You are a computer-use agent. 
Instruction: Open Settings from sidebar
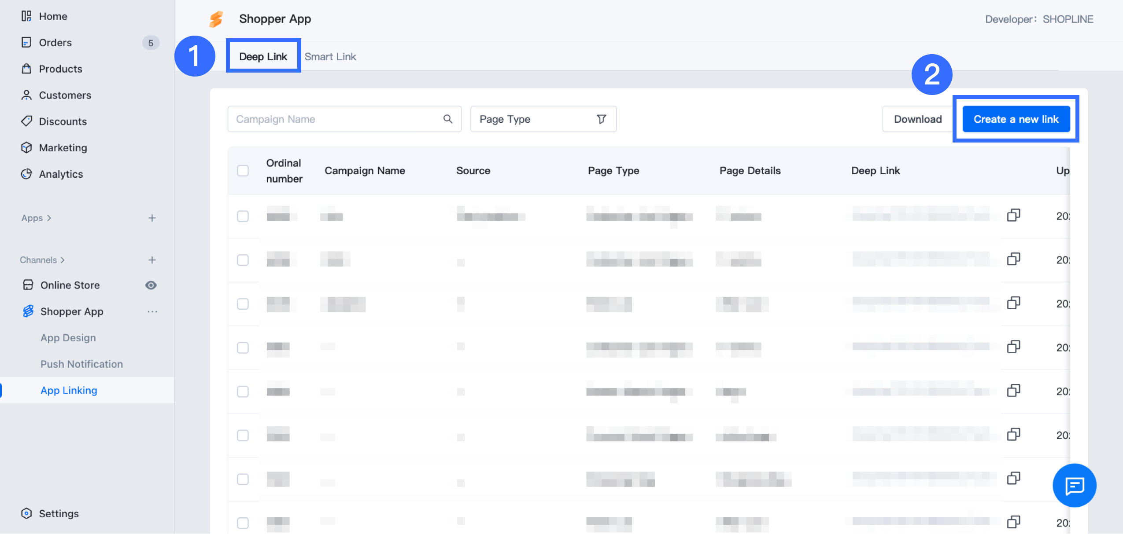point(59,513)
